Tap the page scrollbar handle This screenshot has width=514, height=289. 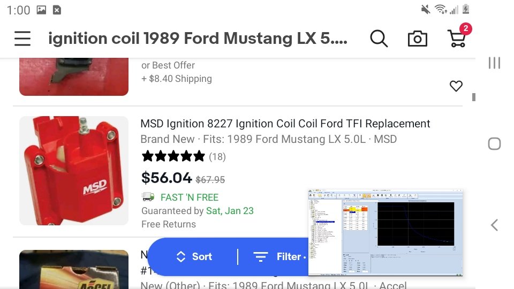point(474,97)
